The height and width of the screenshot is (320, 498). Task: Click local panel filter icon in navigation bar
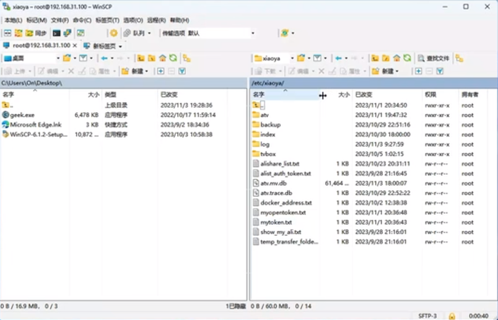click(x=83, y=58)
